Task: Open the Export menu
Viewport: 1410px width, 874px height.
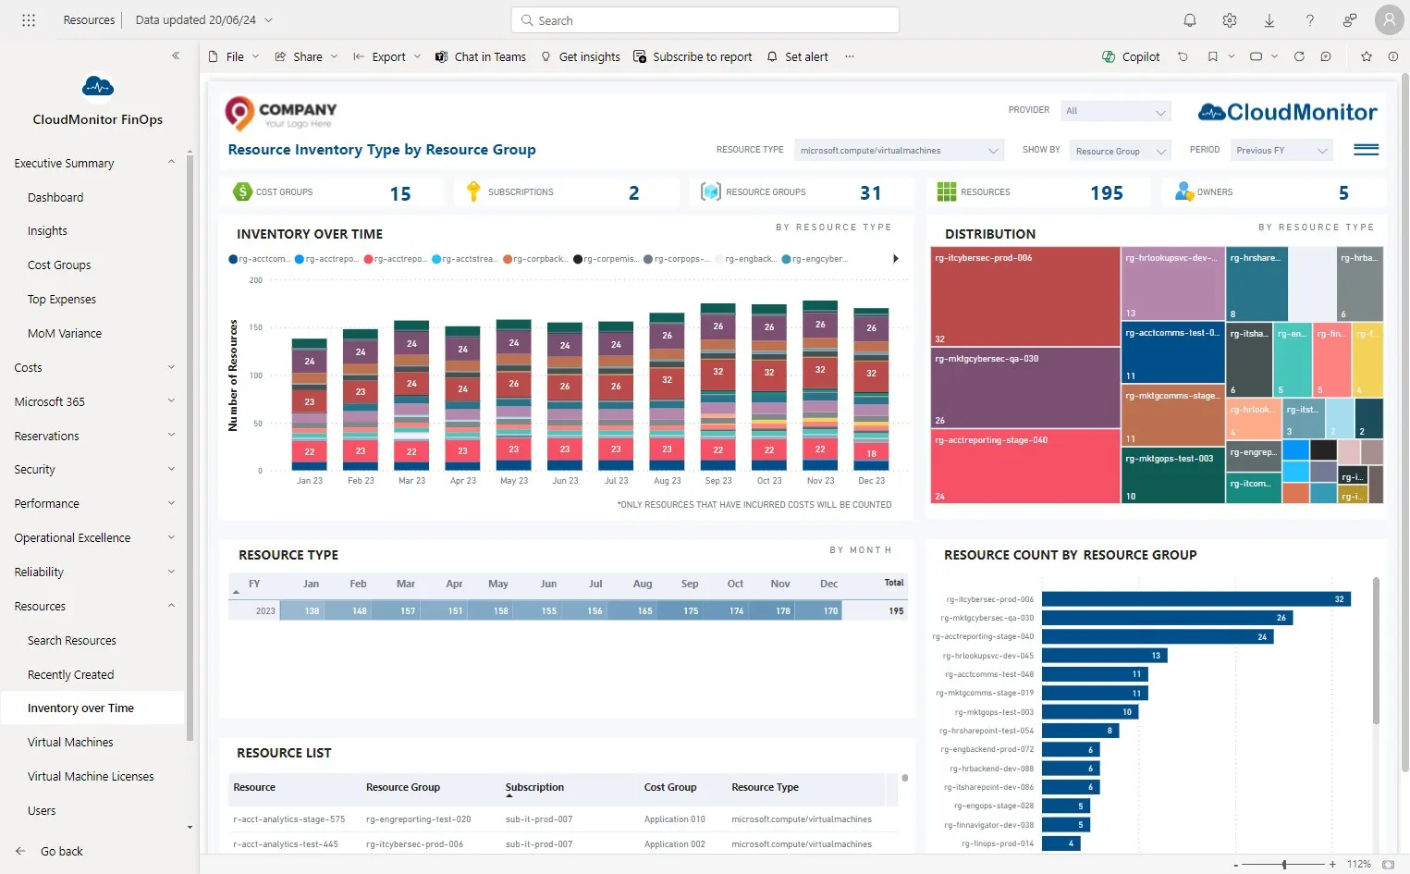Action: pyautogui.click(x=387, y=56)
